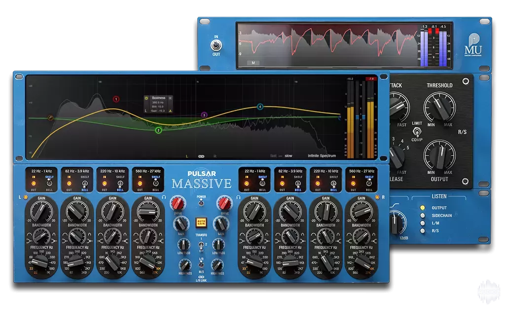Click the MU compressor OUTPUT knob
The width and height of the screenshot is (505, 309).
tap(439, 155)
